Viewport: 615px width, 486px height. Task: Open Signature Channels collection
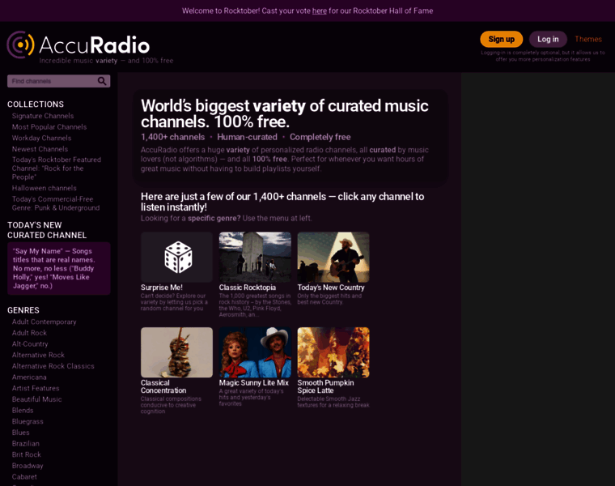point(43,116)
